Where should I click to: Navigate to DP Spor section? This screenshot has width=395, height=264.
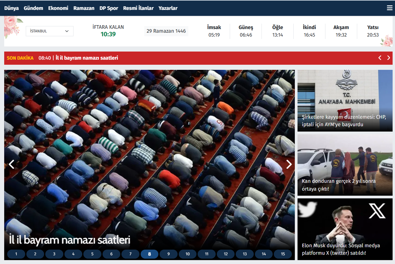coord(109,8)
